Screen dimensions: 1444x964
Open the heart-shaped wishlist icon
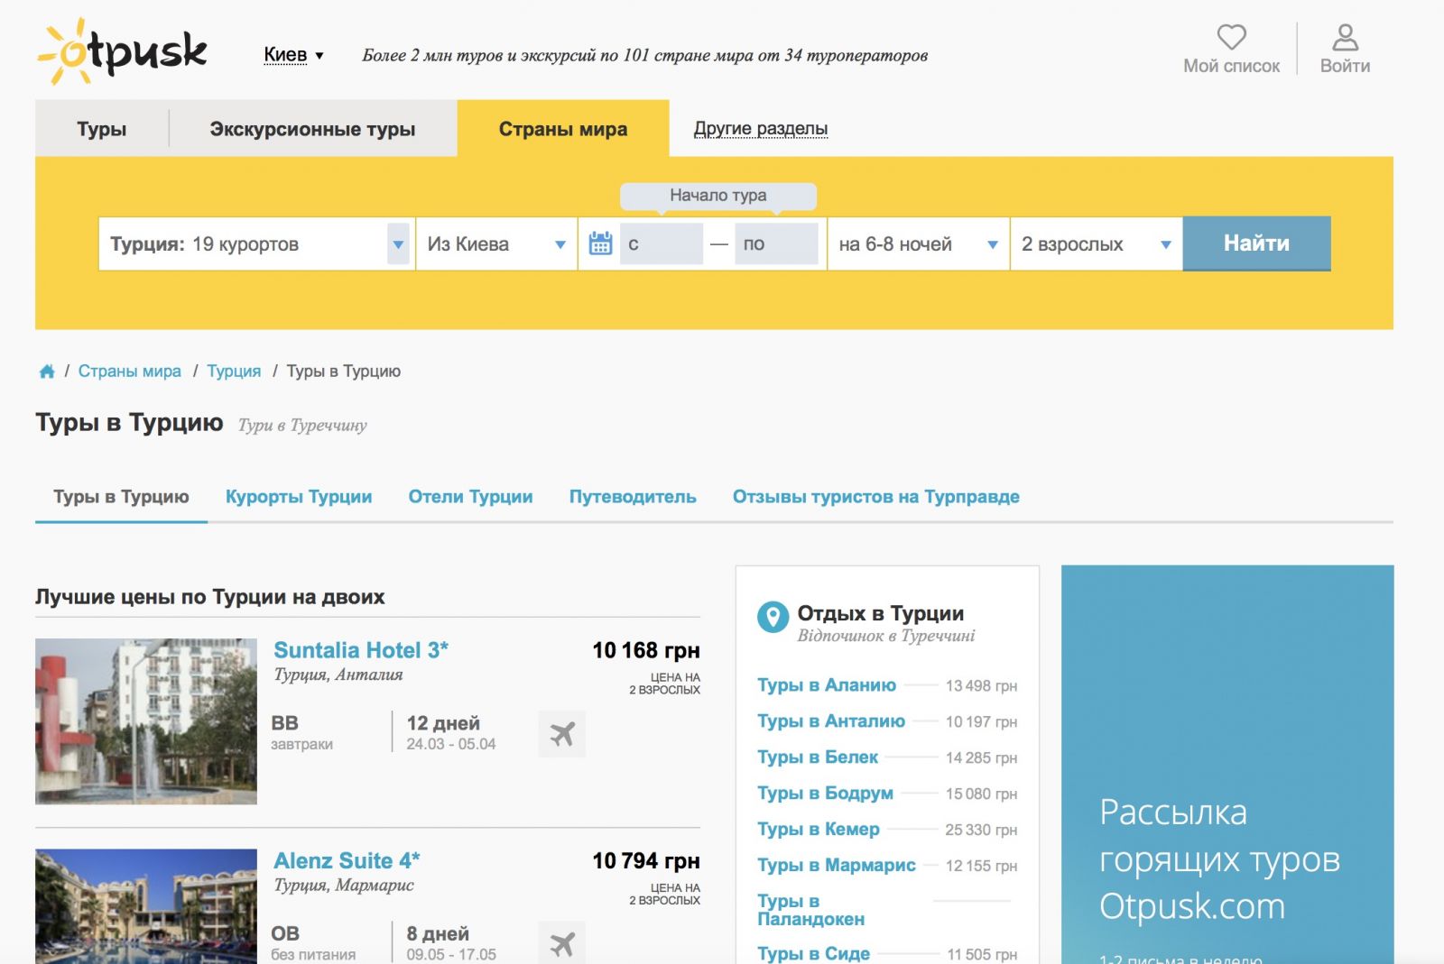[x=1231, y=37]
